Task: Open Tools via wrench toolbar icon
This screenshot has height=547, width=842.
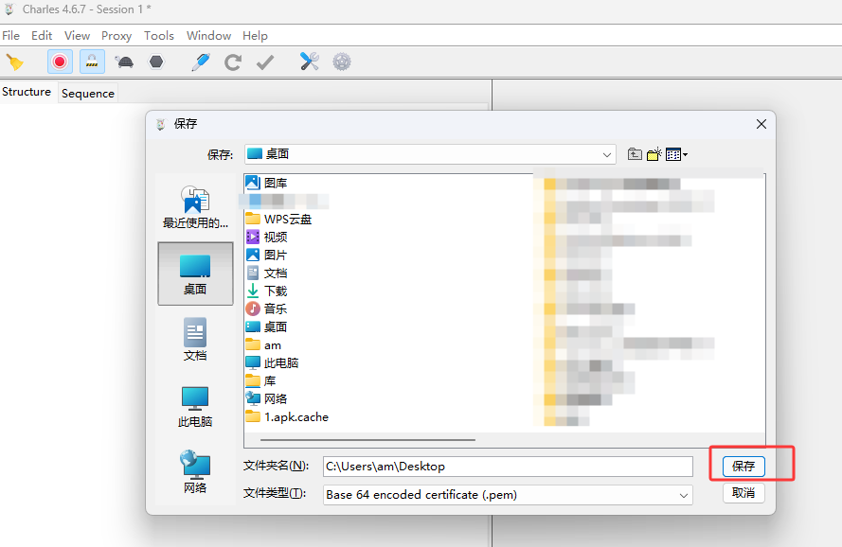Action: point(310,62)
